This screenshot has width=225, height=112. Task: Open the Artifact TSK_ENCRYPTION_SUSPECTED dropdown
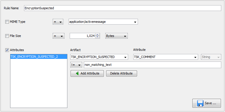click(x=99, y=57)
